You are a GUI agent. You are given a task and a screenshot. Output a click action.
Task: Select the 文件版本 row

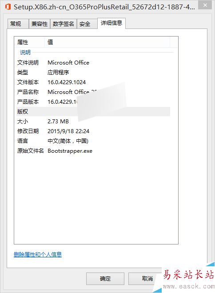pyautogui.click(x=93, y=82)
